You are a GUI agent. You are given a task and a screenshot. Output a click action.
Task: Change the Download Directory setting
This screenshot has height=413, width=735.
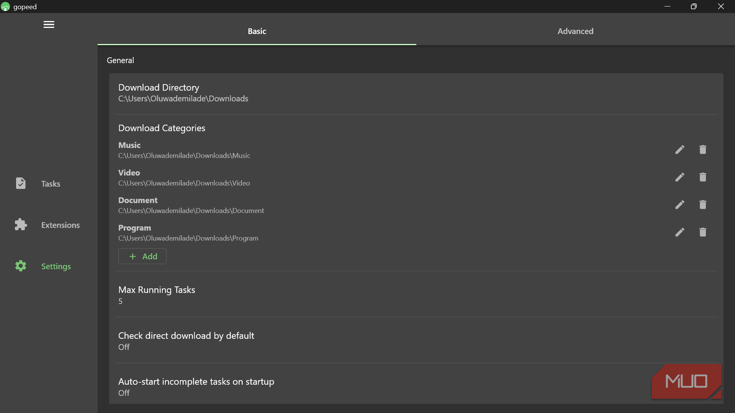[416, 93]
